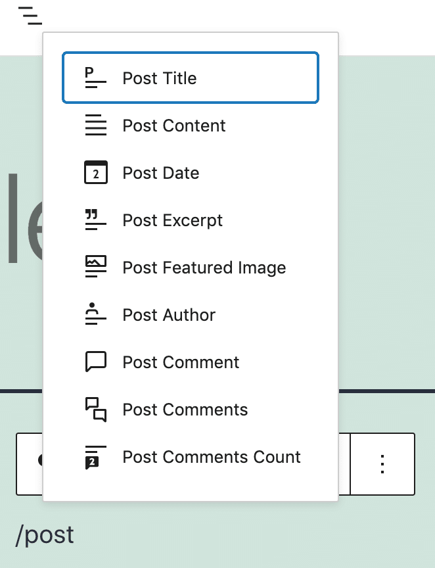
Task: Click the Post Date calendar icon
Action: (96, 173)
